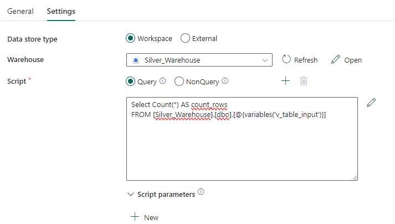Switch to the General tab

pos(20,11)
